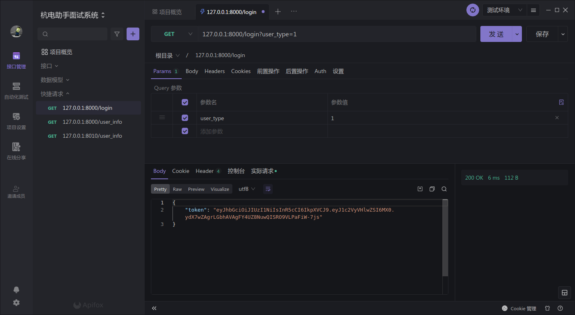This screenshot has height=315, width=575.
Task: Copy the response body
Action: pyautogui.click(x=432, y=189)
